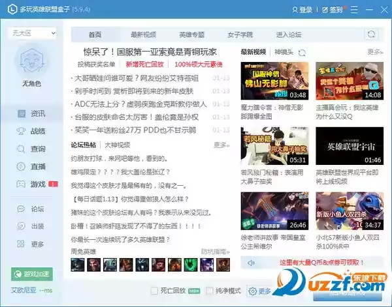Screen dimensions: 392x307
Task: Select the ninth free-rotation hero portrait
Action: (207, 265)
